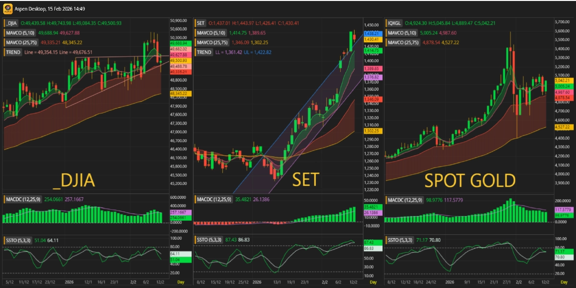Click the IQXGL symbol label

coord(395,23)
